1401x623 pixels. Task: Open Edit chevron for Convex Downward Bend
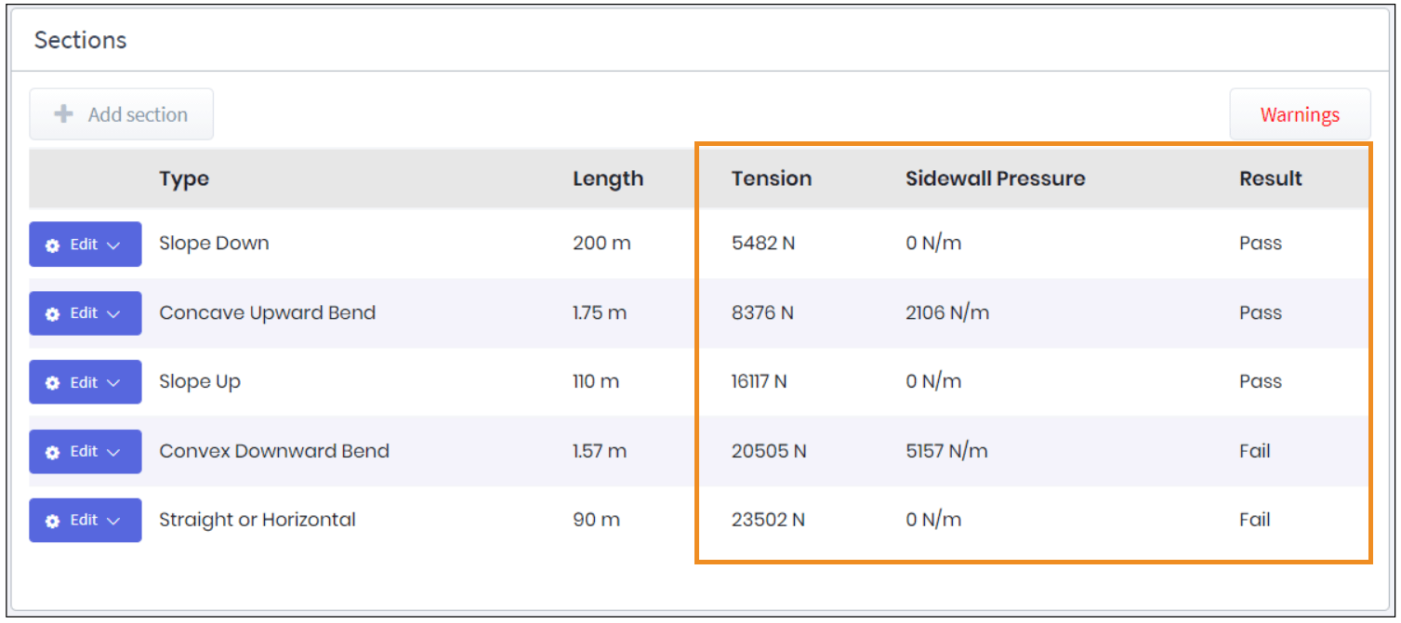[113, 452]
